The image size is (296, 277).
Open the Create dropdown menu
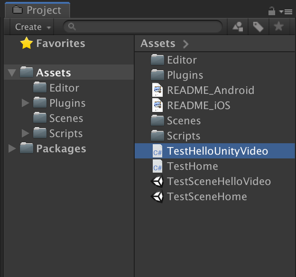[33, 27]
